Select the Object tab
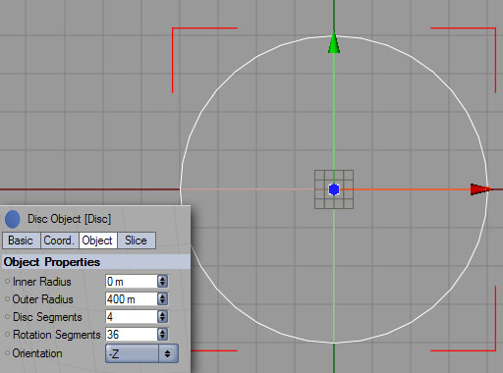 click(97, 240)
